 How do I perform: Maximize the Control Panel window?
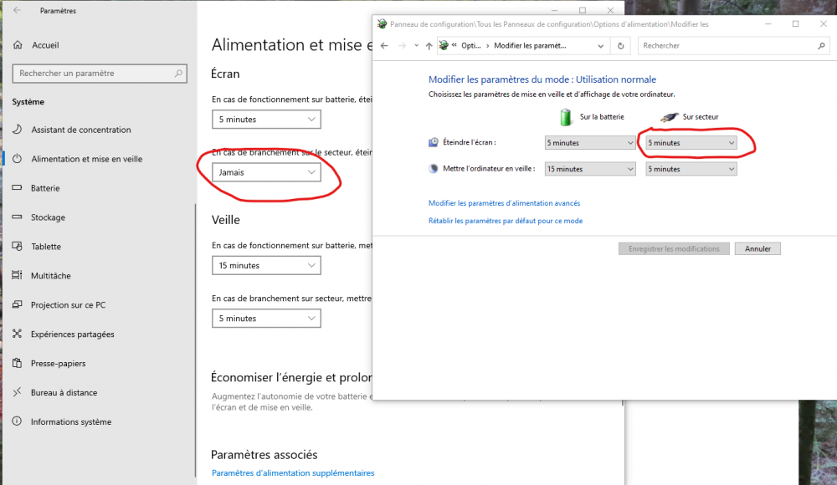795,24
